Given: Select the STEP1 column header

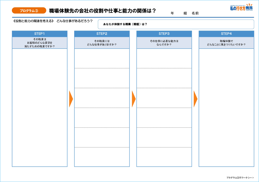Looking at the screenshot, I should click(x=40, y=34).
